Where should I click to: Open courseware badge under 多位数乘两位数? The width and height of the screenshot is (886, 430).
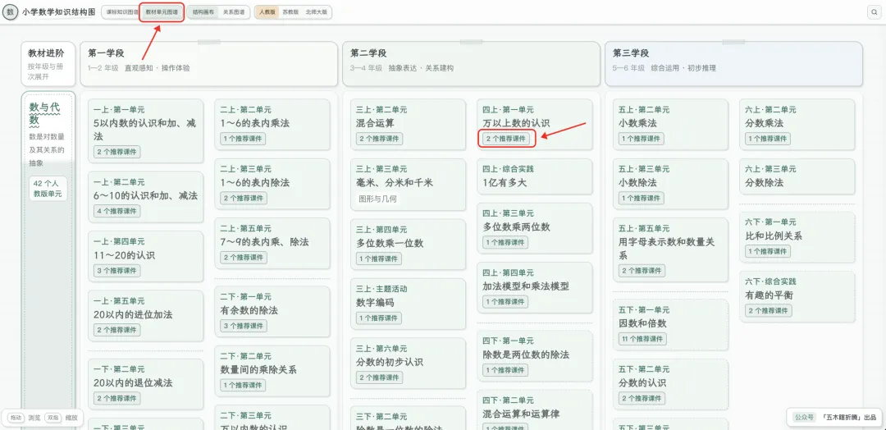pos(505,242)
